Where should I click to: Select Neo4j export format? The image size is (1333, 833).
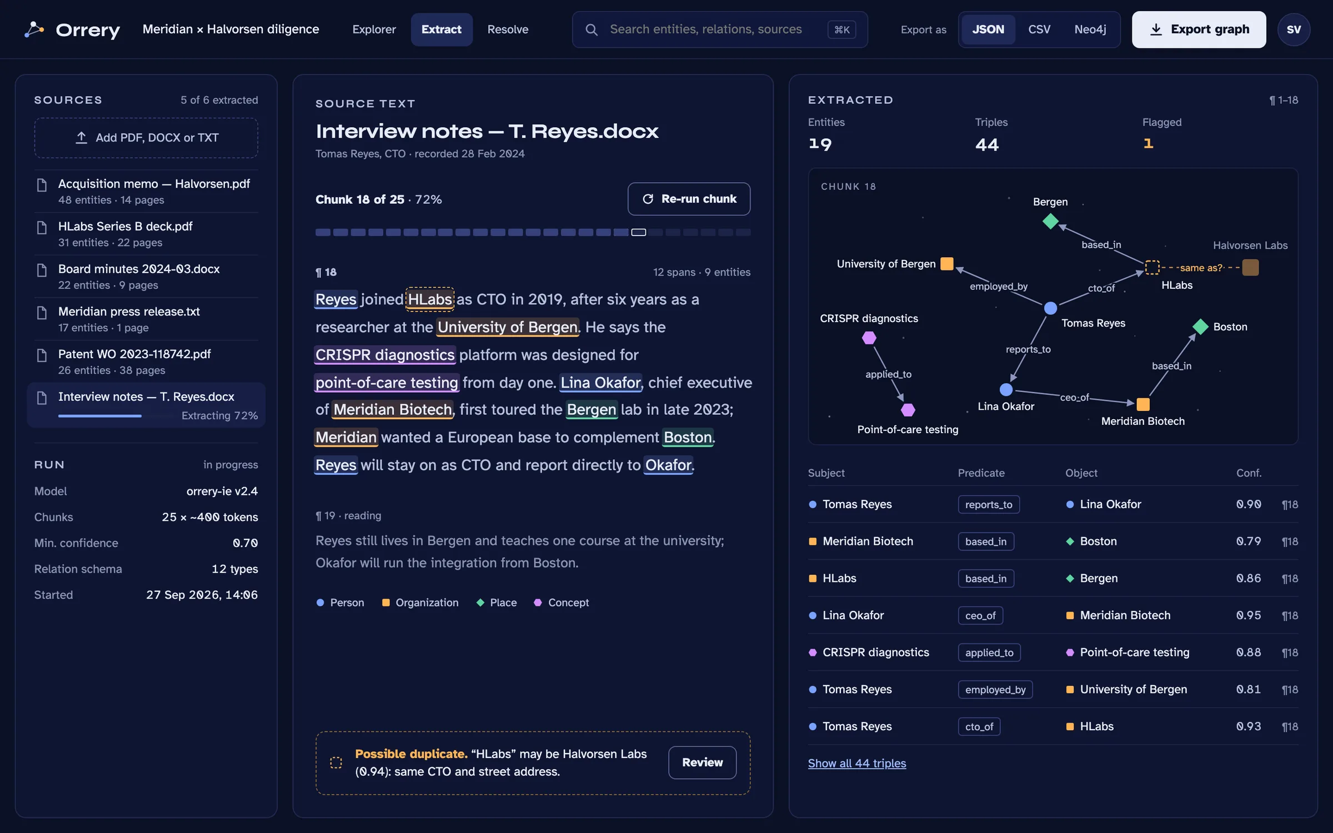tap(1090, 29)
